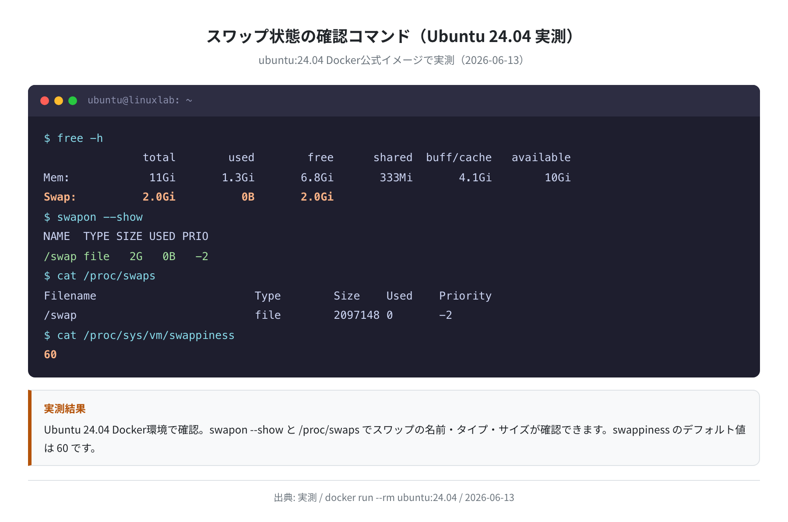The height and width of the screenshot is (522, 788).
Task: Click the green '/swap file 2G 0B -2' row
Action: pos(126,257)
